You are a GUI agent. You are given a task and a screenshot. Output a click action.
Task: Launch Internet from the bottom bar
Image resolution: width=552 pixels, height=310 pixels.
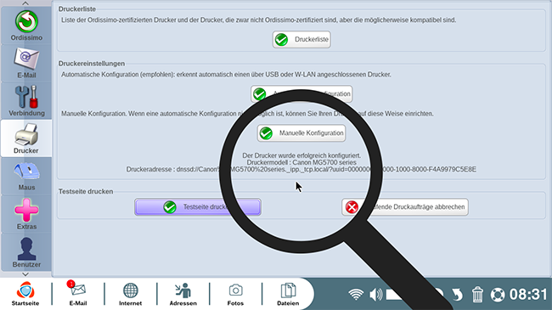click(x=130, y=294)
